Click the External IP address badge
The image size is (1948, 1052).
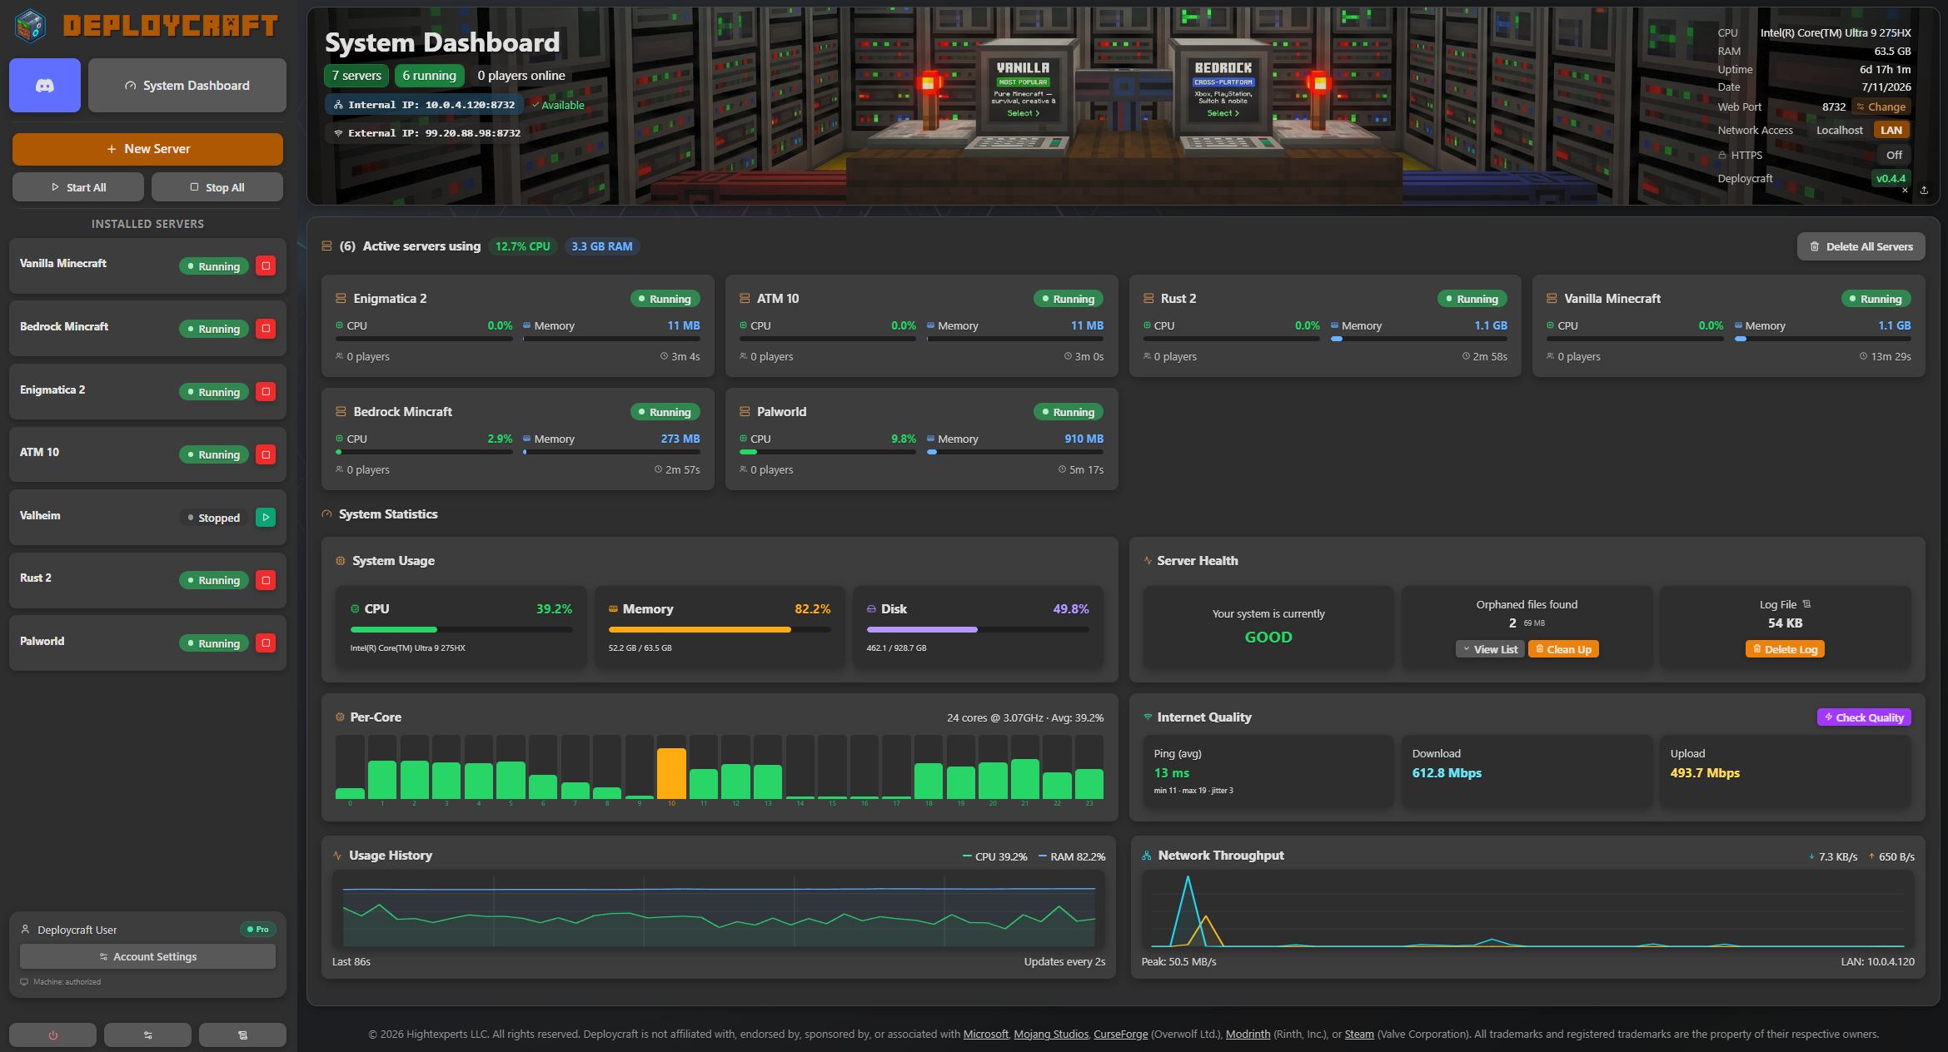coord(426,133)
